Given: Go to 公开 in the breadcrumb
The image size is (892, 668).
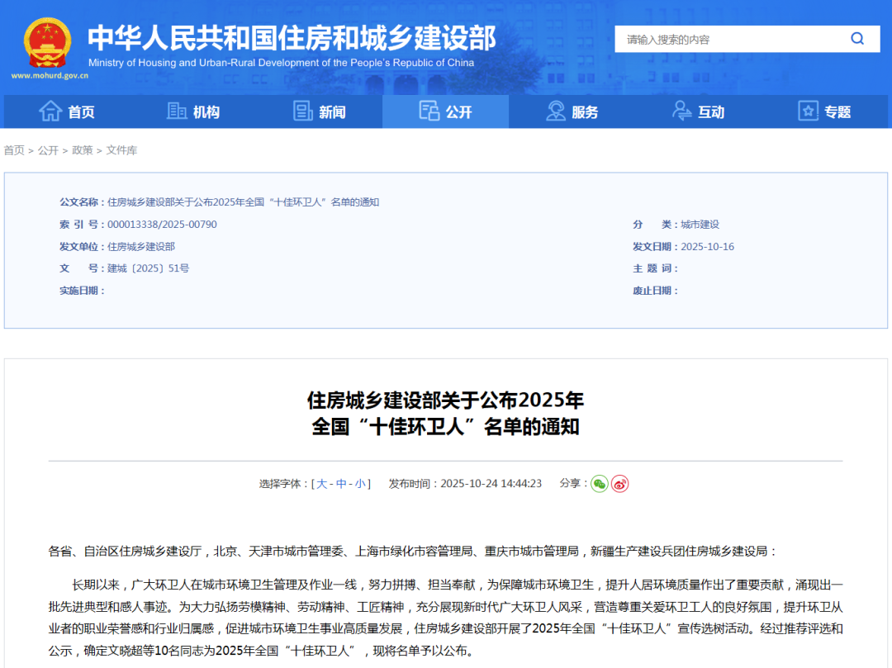Looking at the screenshot, I should [49, 150].
